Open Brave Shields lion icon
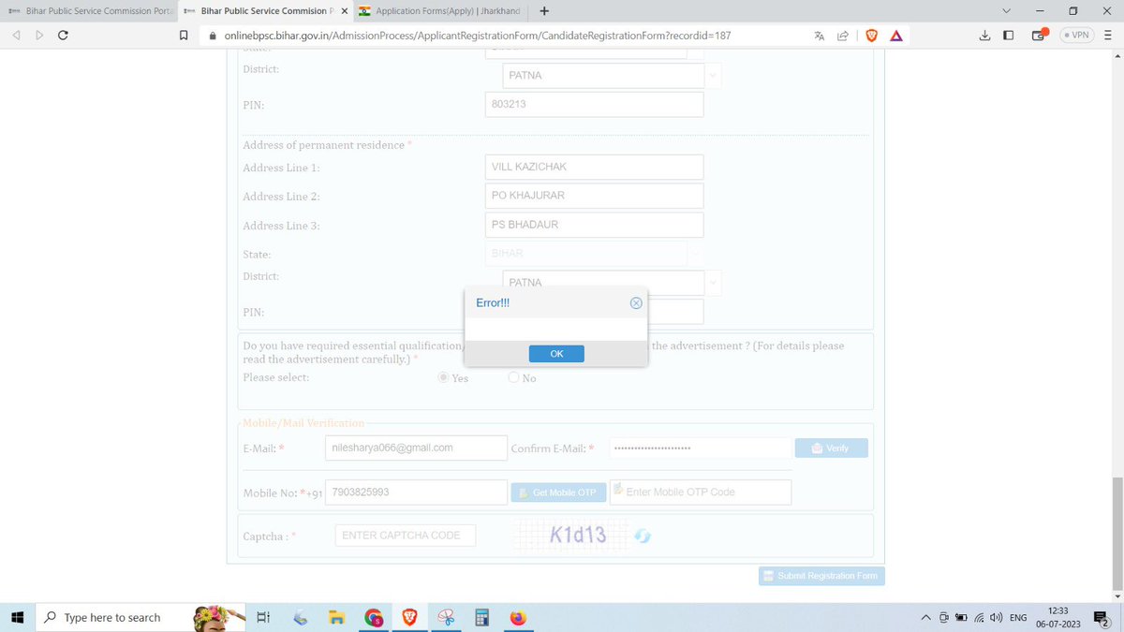Screen dimensions: 1124x632 [872, 36]
